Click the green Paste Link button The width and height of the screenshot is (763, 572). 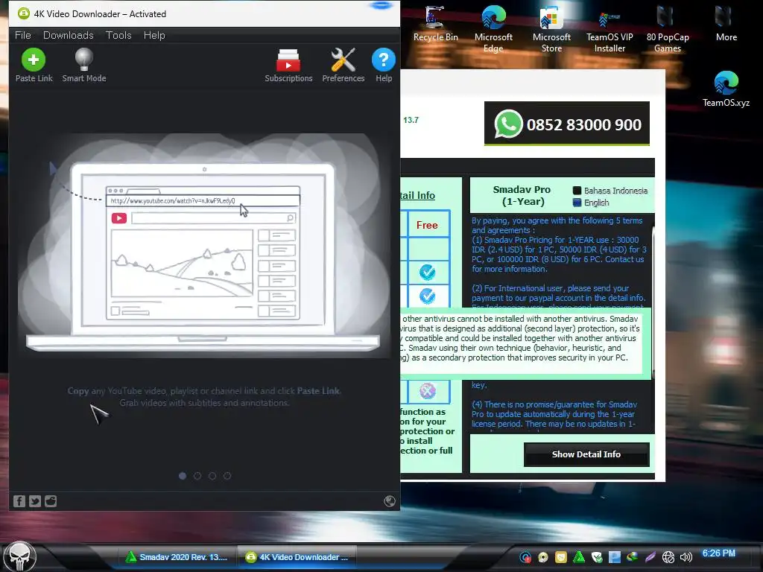34,66
